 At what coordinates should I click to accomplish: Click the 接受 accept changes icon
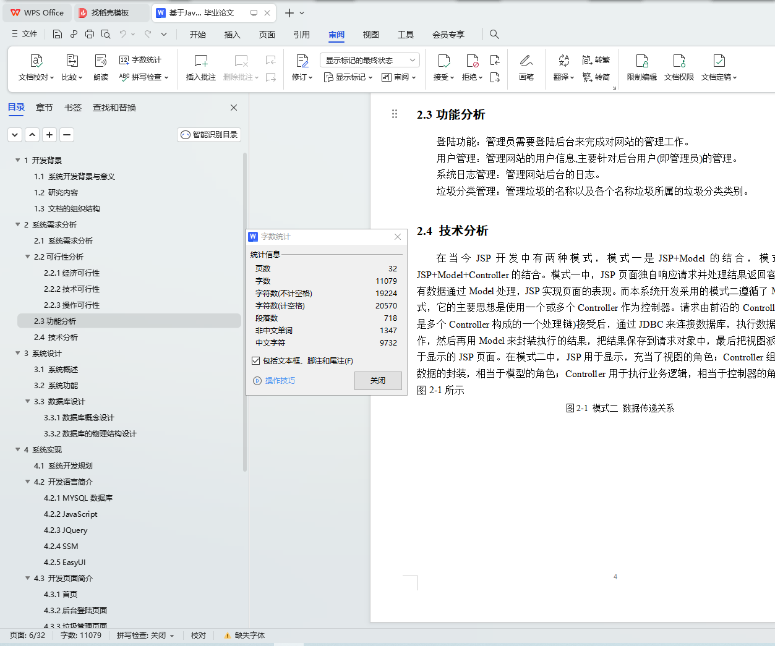pos(444,61)
